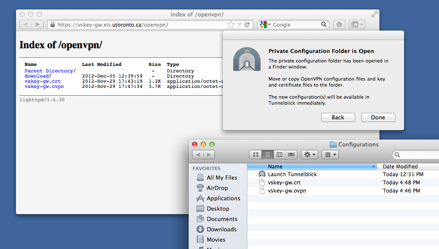This screenshot has width=439, height=249.
Task: Download the vskey-gw.crt link
Action: click(x=43, y=81)
